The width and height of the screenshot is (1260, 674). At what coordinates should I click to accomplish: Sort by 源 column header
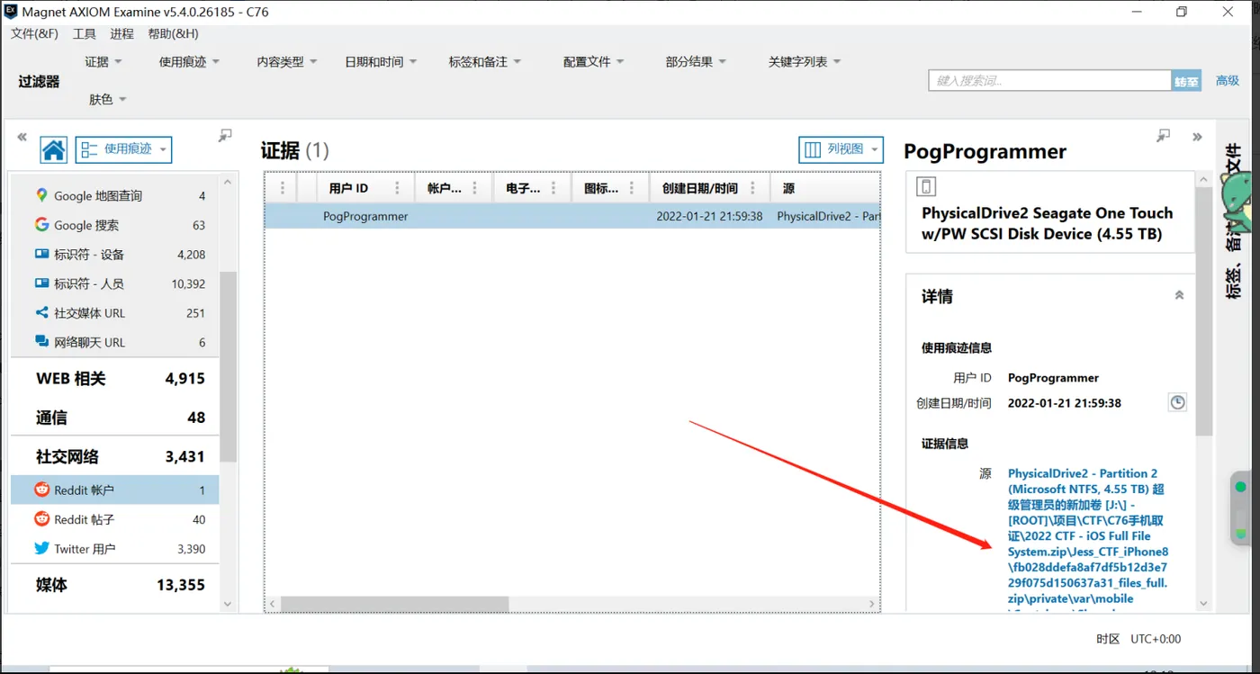point(788,188)
